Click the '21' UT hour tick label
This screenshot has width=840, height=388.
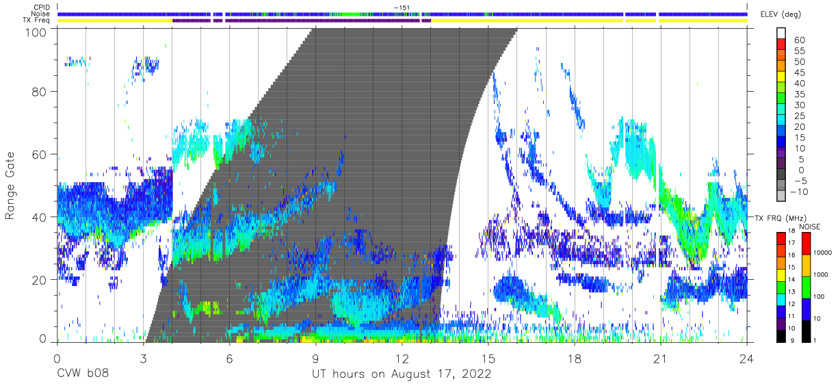661,358
